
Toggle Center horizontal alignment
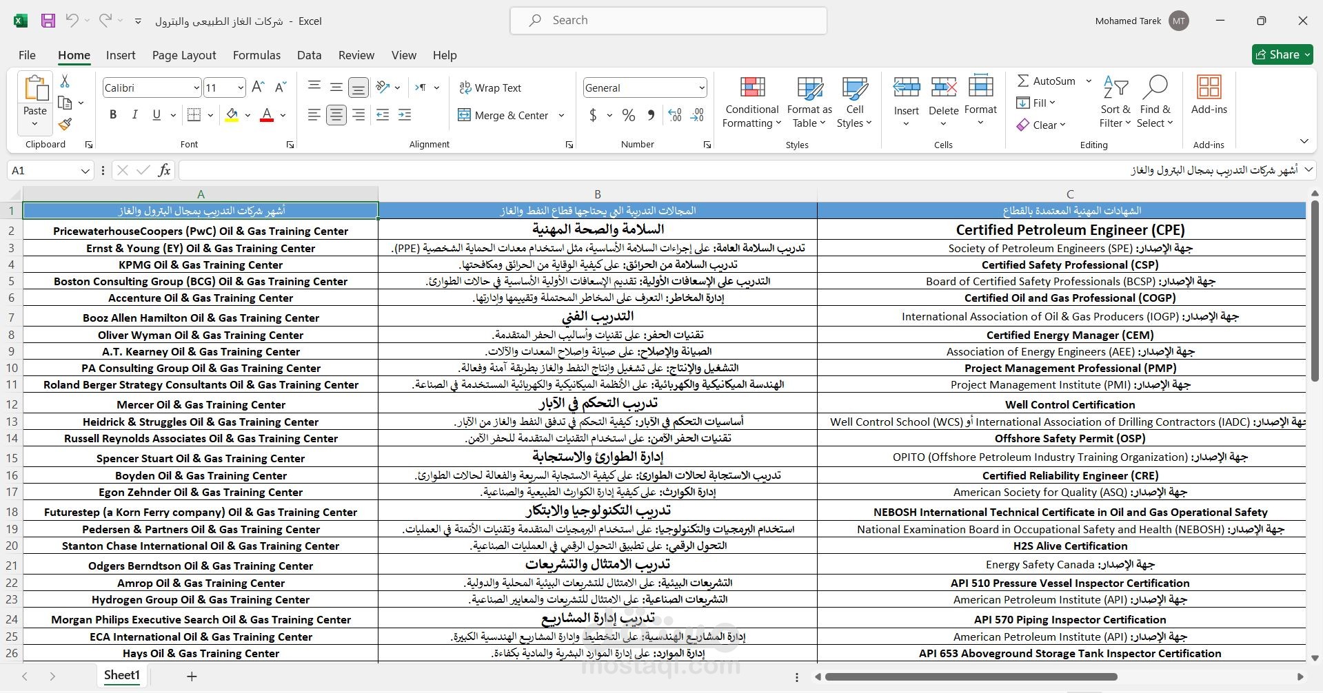click(336, 115)
